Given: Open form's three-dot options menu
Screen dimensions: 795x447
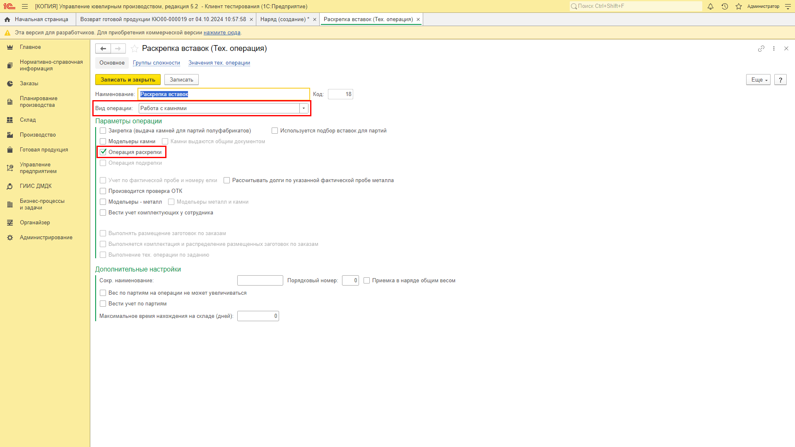Looking at the screenshot, I should click(x=773, y=48).
